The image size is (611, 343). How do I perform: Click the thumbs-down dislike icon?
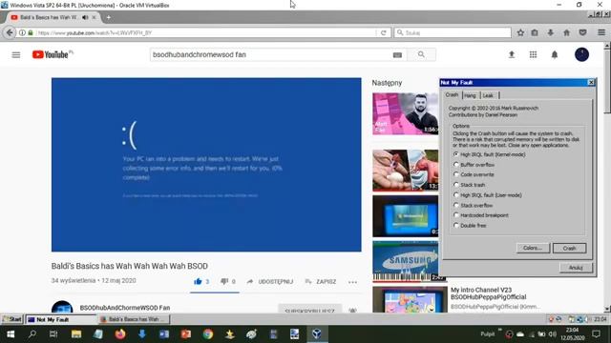[224, 281]
